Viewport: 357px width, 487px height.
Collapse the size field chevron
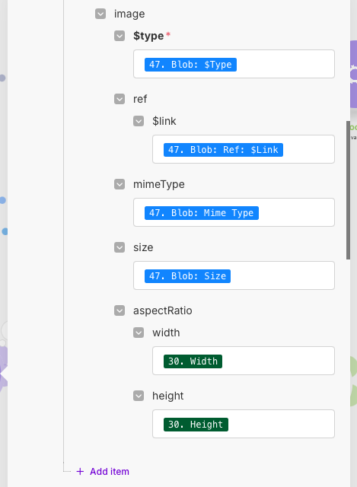tap(120, 247)
